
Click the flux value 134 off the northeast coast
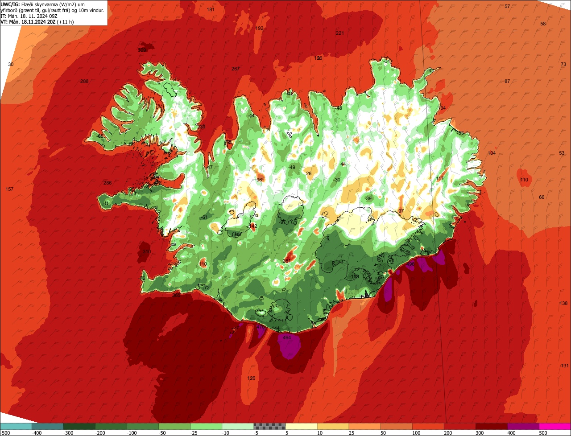(442, 108)
